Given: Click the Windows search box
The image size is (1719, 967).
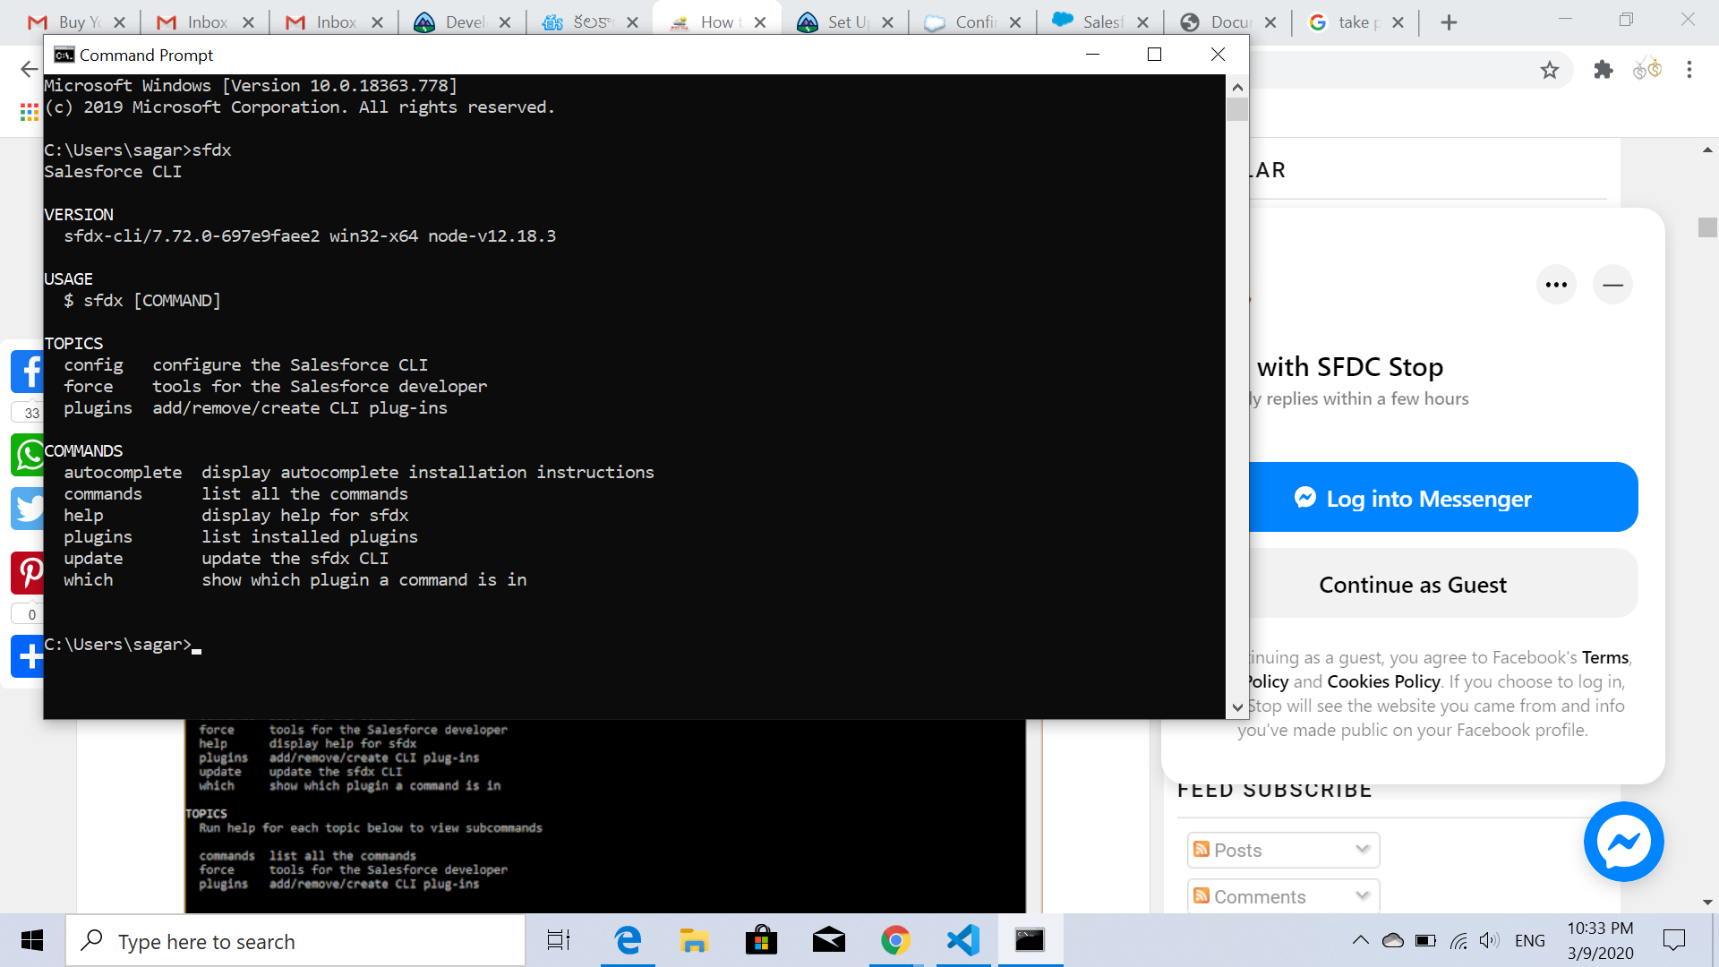Looking at the screenshot, I should pyautogui.click(x=295, y=940).
